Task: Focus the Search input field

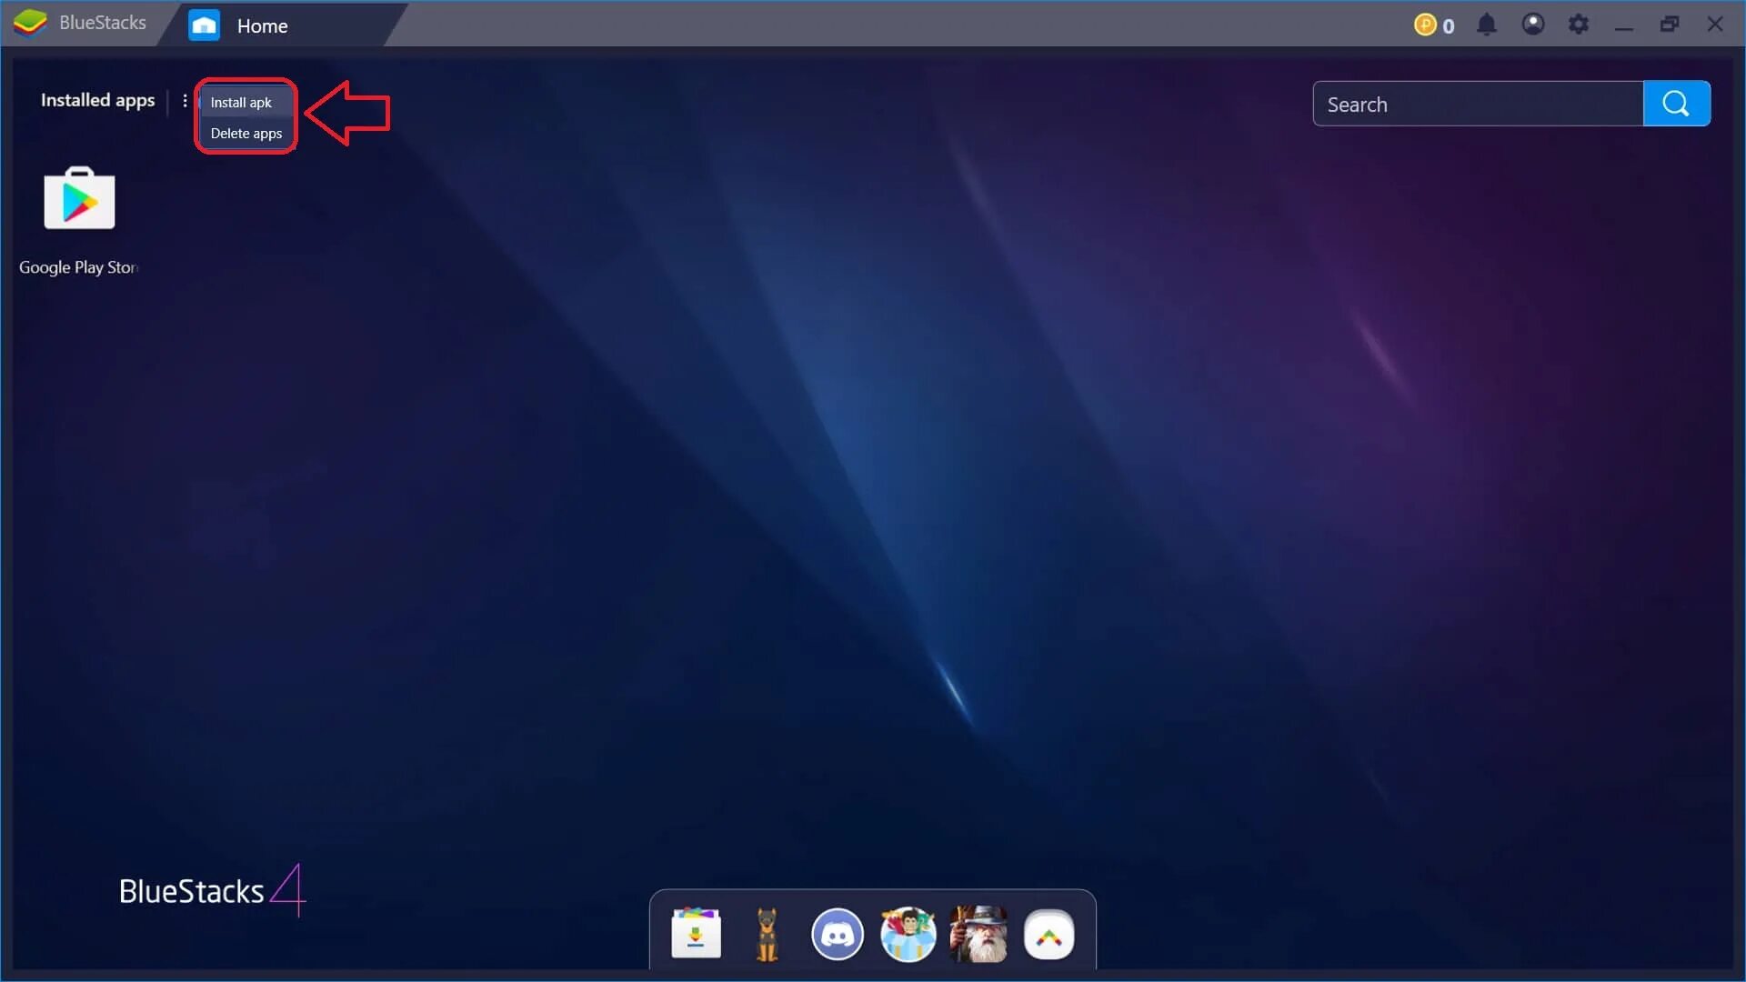Action: click(1478, 104)
